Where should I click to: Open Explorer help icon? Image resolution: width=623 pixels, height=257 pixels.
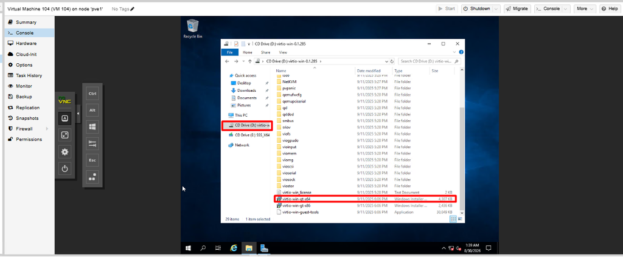point(461,52)
